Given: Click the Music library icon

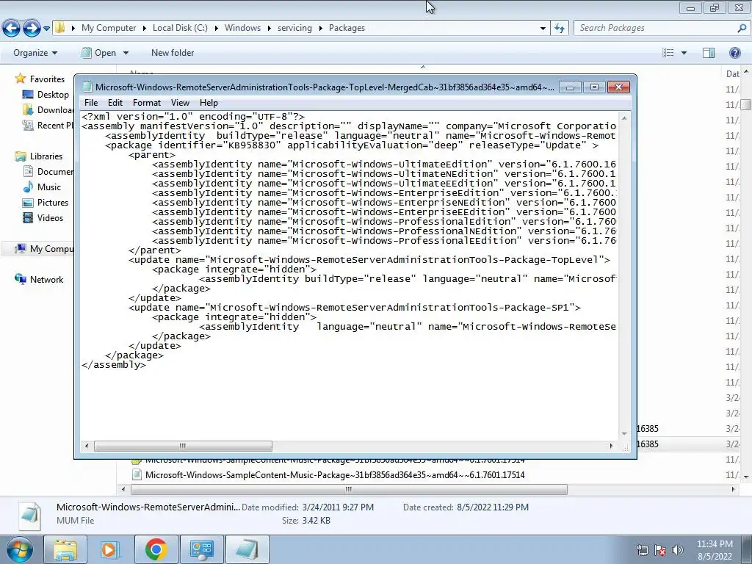Looking at the screenshot, I should (x=28, y=187).
